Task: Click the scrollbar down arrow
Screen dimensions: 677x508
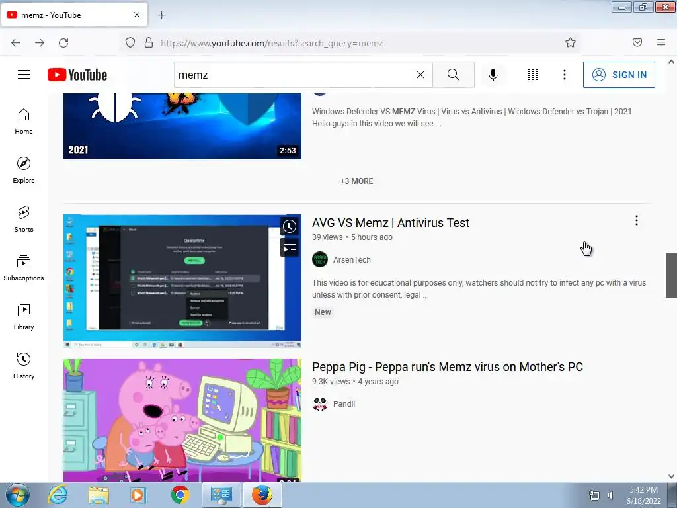Action: click(x=671, y=476)
